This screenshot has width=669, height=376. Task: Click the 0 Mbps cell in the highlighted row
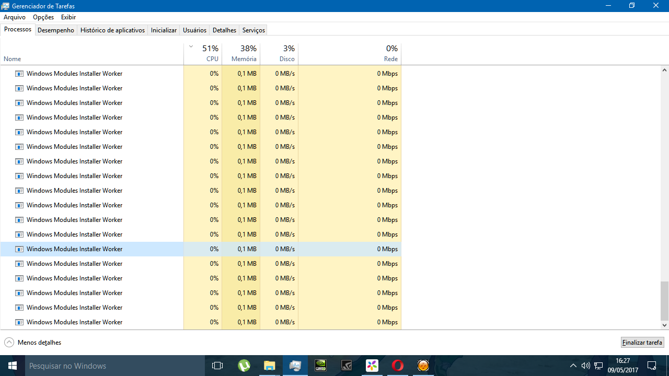350,249
